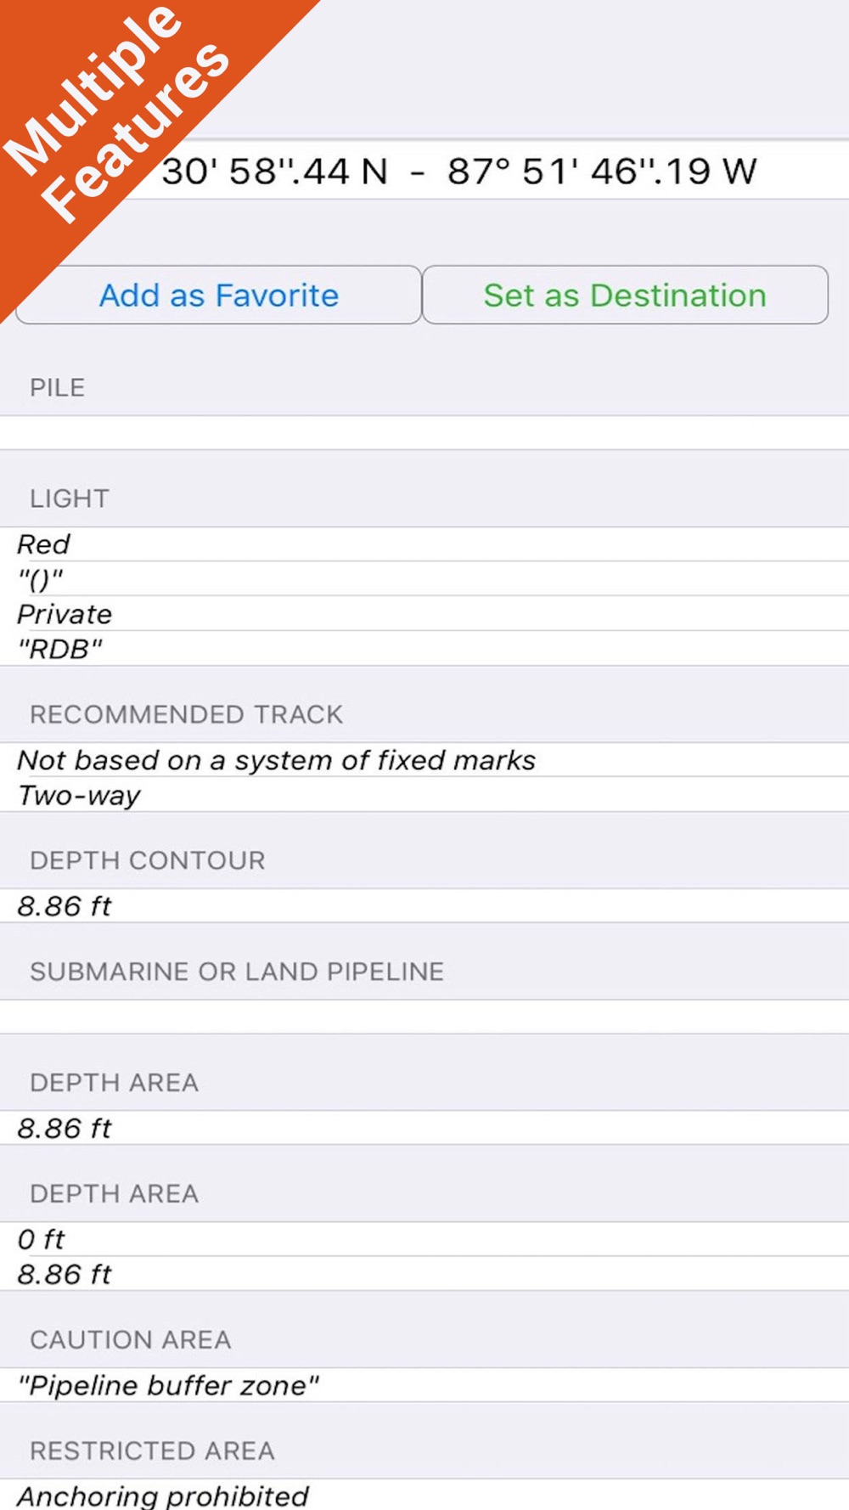Tap the RESTRICTED AREA section header
Screen dimensions: 849x1510
[x=153, y=1451]
